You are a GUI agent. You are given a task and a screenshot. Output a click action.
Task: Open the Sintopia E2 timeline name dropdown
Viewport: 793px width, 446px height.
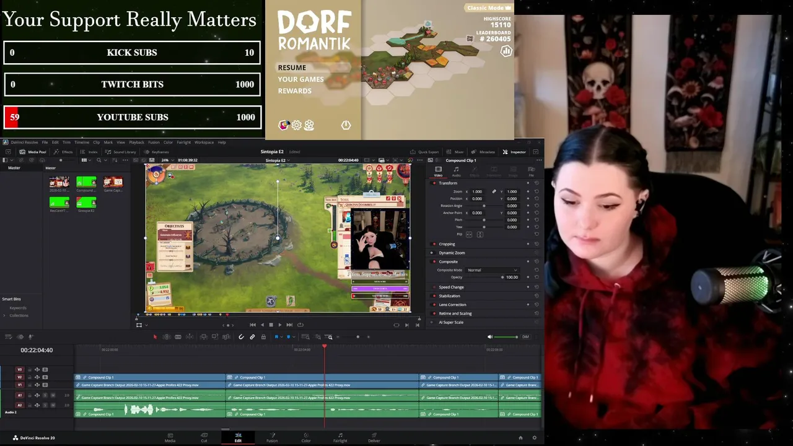[x=276, y=160]
